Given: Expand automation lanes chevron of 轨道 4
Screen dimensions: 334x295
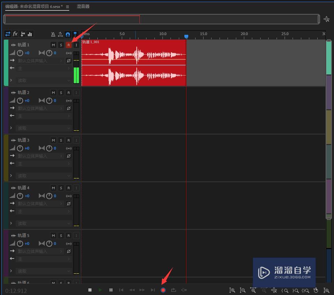Looking at the screenshot, I should pyautogui.click(x=11, y=223).
